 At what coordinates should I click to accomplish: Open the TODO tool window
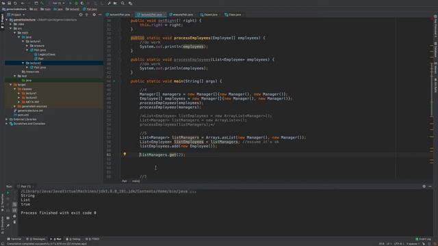(92, 239)
